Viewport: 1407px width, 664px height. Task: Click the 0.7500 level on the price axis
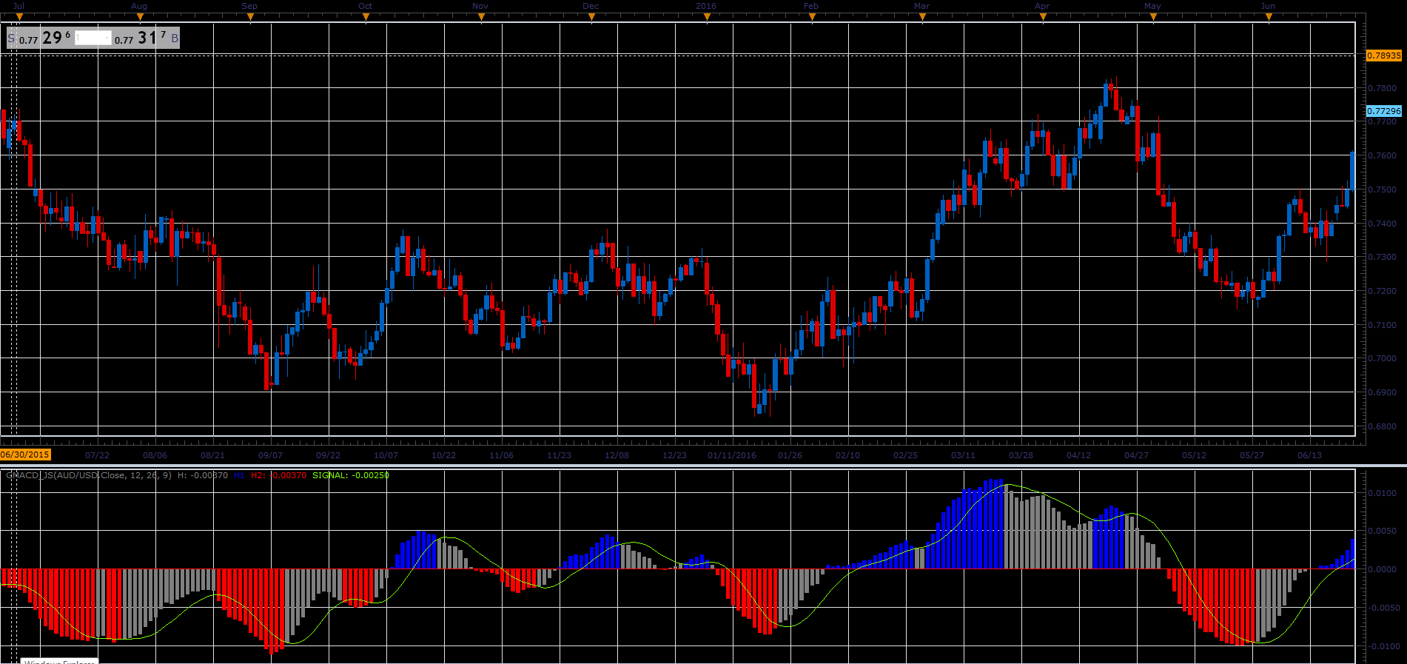click(1382, 190)
